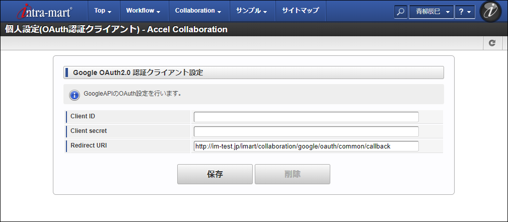Focus the Client secret input field
This screenshot has height=222, width=508.
coord(306,131)
